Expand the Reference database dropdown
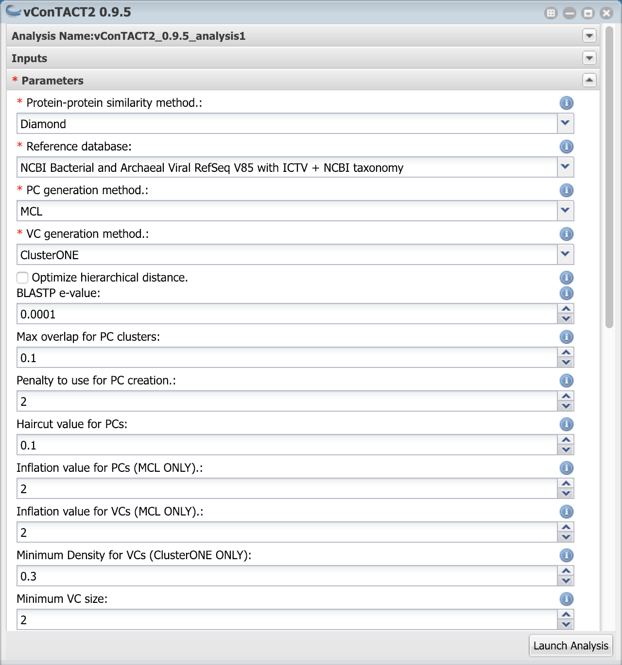The width and height of the screenshot is (622, 665). [x=565, y=167]
